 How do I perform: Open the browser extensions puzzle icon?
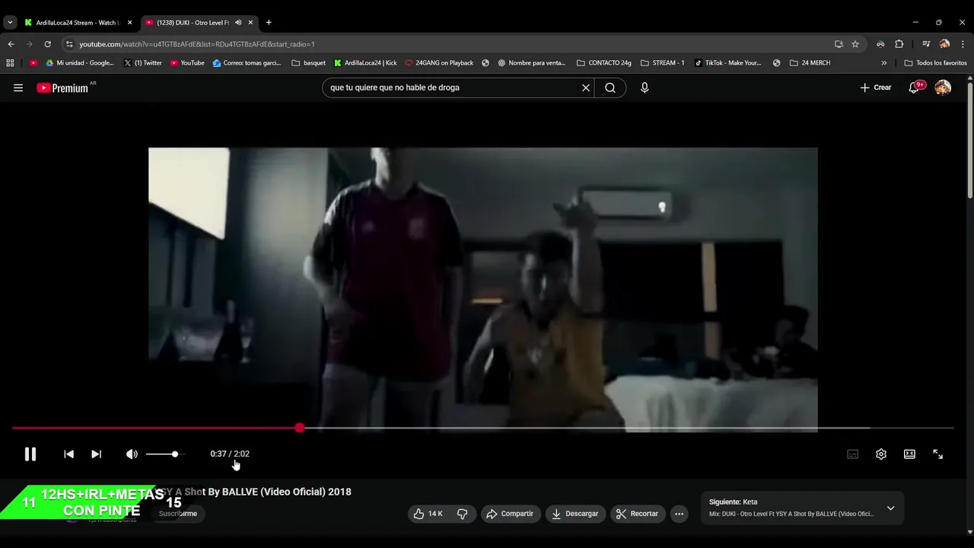[899, 44]
